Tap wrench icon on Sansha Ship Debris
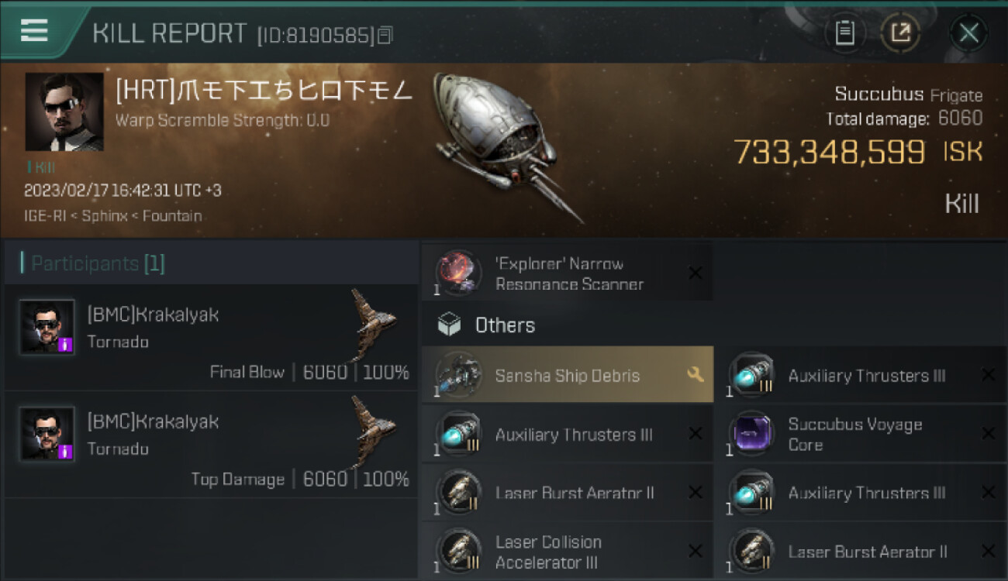 point(696,375)
